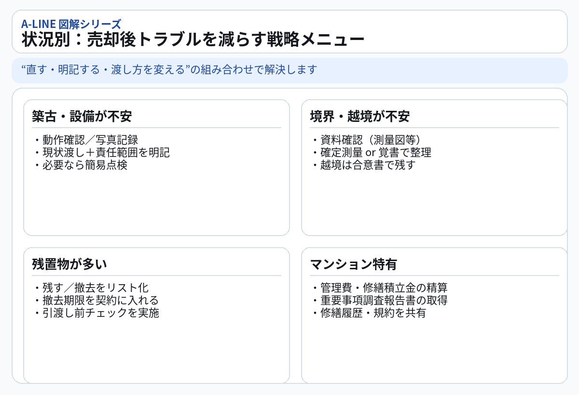Click empty area inside 残置物が多い card

pyautogui.click(x=156, y=352)
